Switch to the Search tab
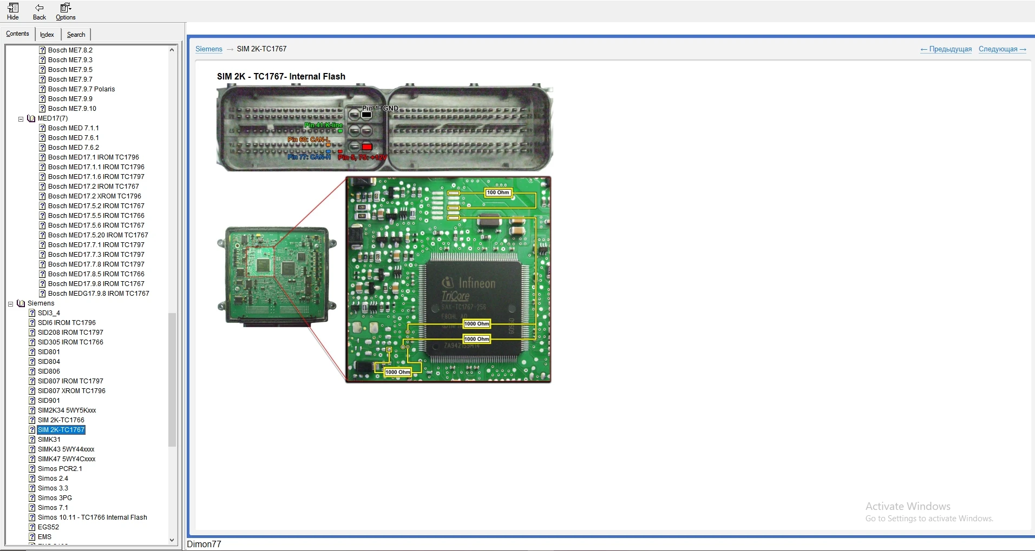1035x551 pixels. tap(76, 35)
